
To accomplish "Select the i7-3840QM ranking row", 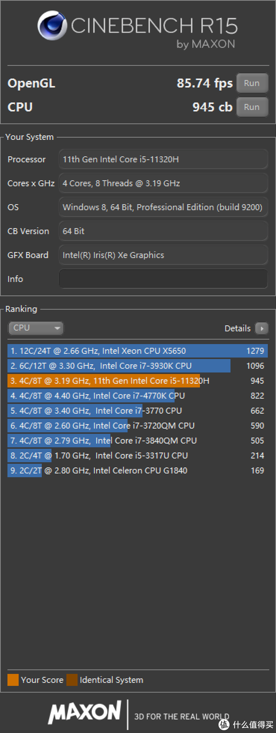I will (138, 441).
